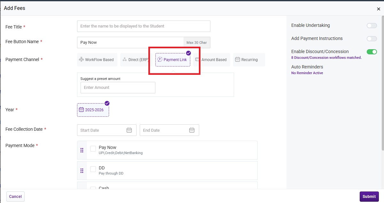Click the DD row drag handle icon

pos(82,171)
